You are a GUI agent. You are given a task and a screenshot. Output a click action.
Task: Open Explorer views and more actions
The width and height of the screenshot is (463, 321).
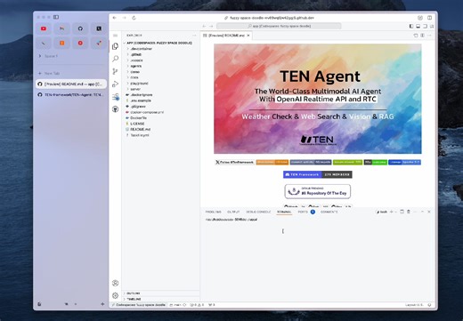click(194, 36)
